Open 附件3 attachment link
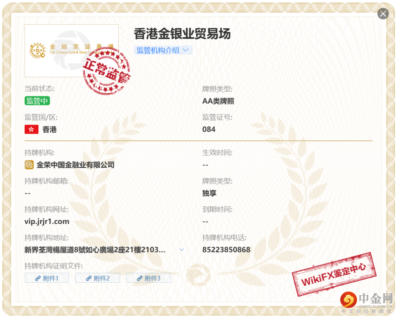 point(149,278)
